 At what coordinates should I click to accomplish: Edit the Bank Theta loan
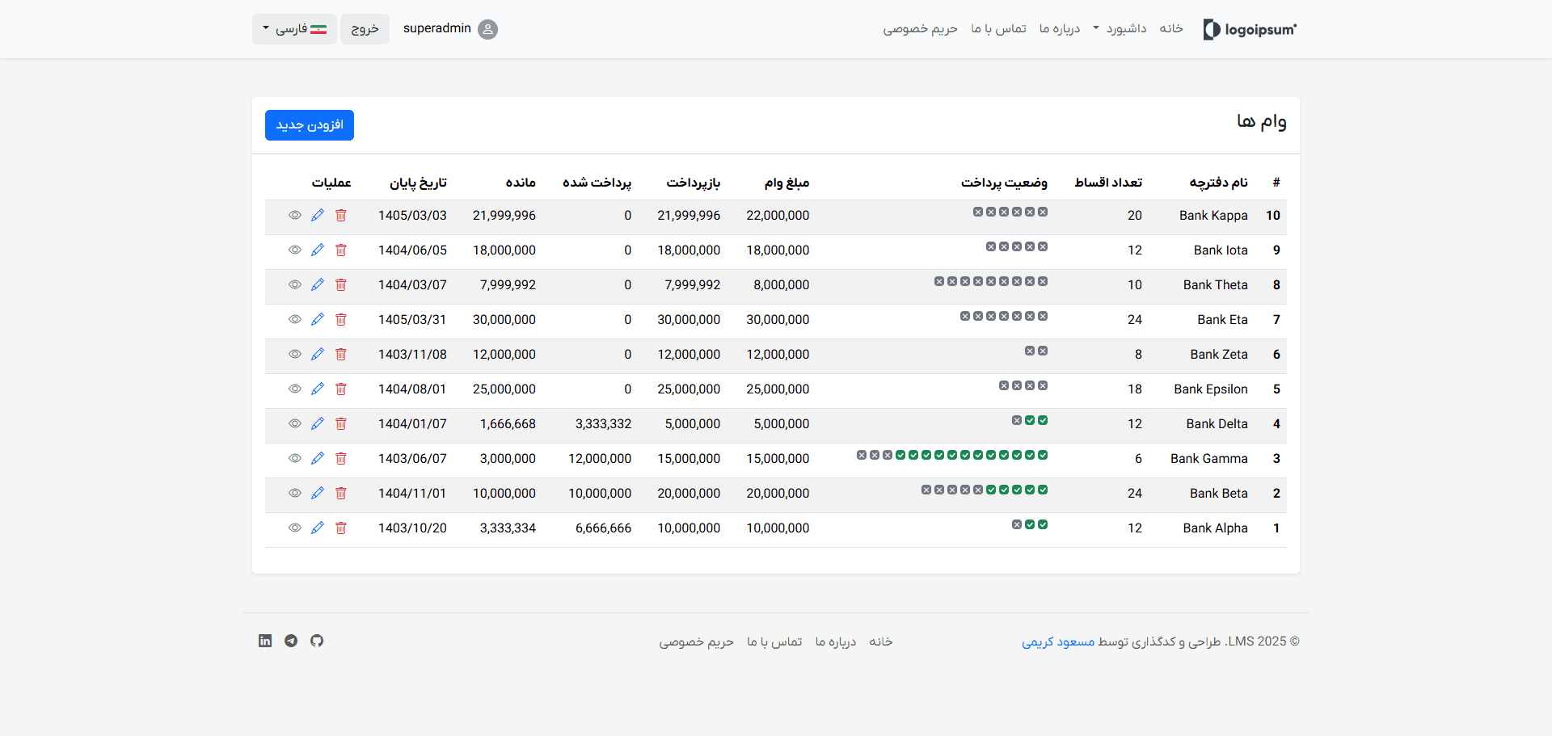tap(318, 284)
